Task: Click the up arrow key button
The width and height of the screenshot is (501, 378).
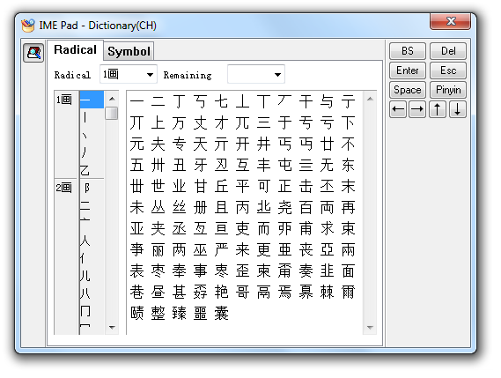Action: coord(438,109)
